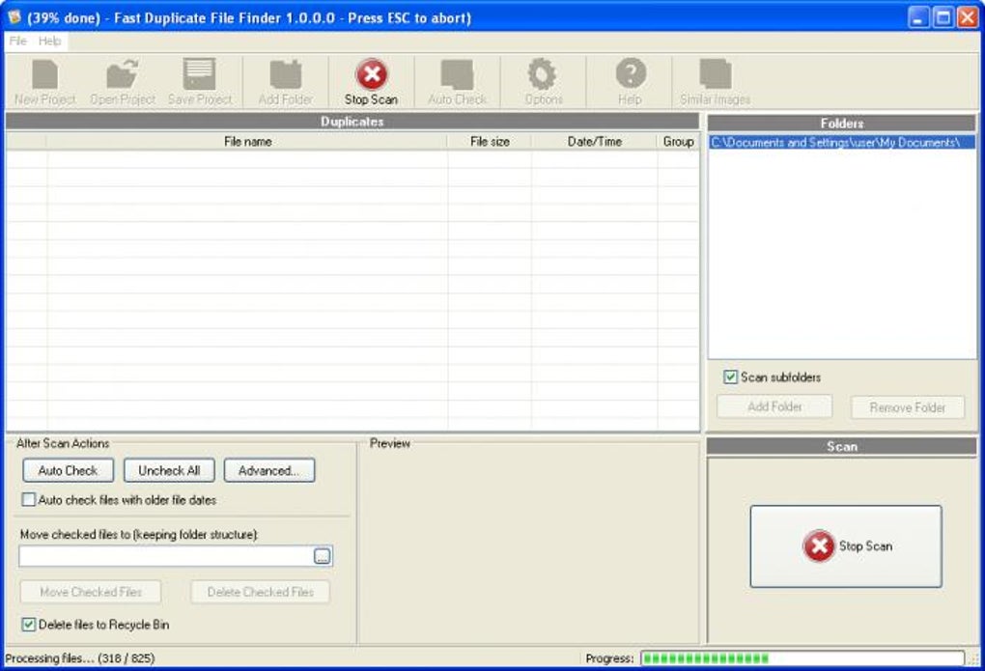The image size is (985, 671).
Task: Click the scan progress bar
Action: (802, 657)
